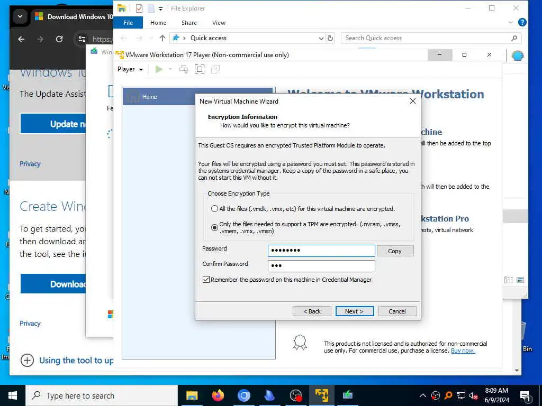
Task: Open the Share ribbon tab in File Explorer
Action: click(x=189, y=23)
